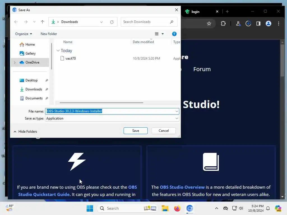Open browser Extensions puzzle icon
This screenshot has width=287, height=215.
click(223, 24)
